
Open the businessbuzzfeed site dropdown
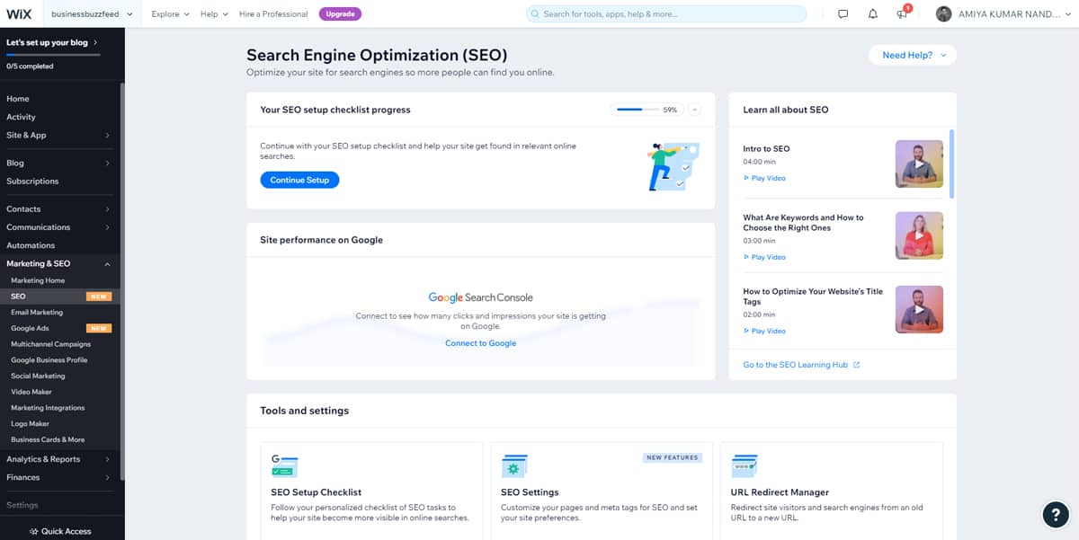coord(92,14)
